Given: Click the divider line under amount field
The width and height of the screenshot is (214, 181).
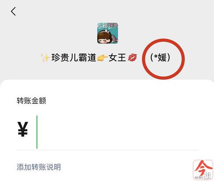Looking at the screenshot, I should [x=107, y=150].
